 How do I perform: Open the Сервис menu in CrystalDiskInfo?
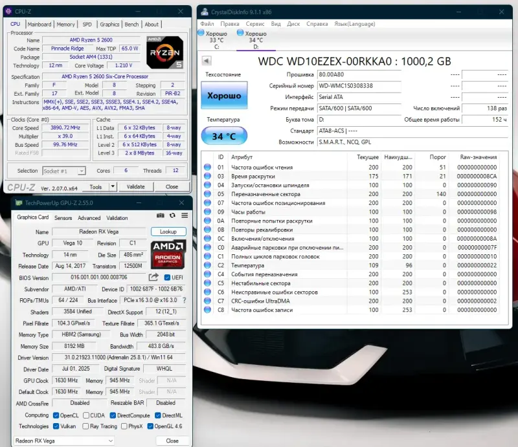click(256, 23)
